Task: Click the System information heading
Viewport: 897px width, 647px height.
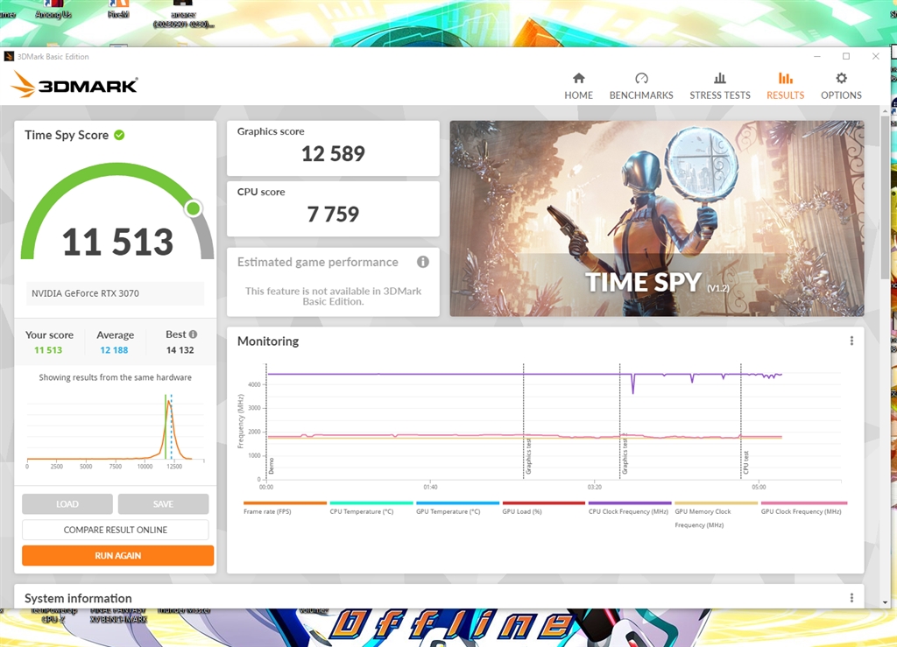Action: pos(78,598)
